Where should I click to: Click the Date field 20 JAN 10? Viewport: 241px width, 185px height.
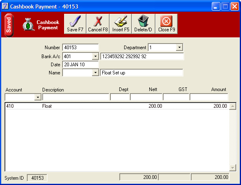click(x=80, y=64)
